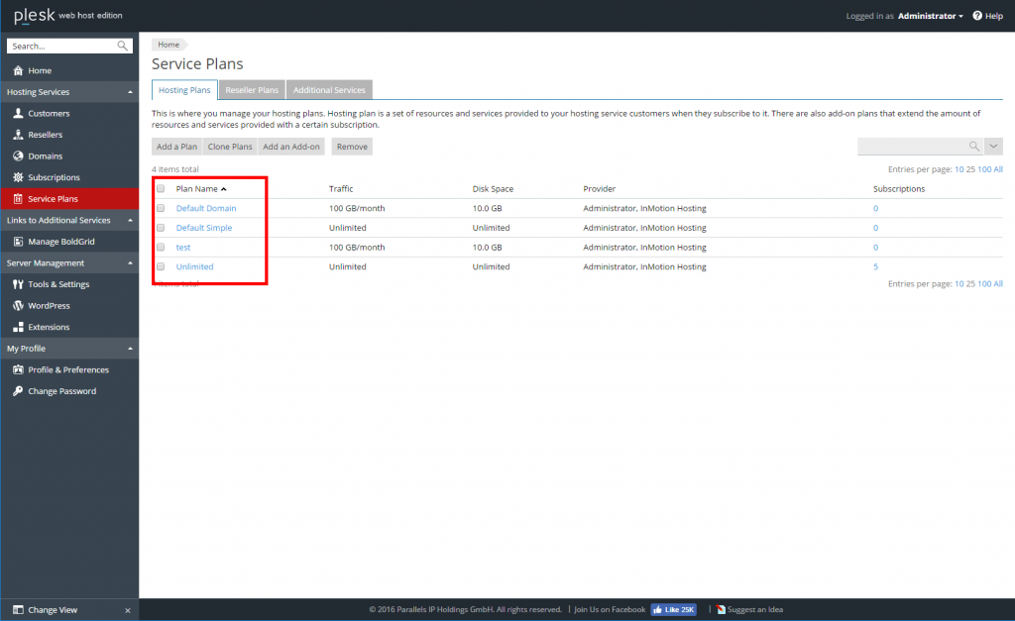Sort by Provider column header
This screenshot has height=621, width=1015.
tap(600, 189)
